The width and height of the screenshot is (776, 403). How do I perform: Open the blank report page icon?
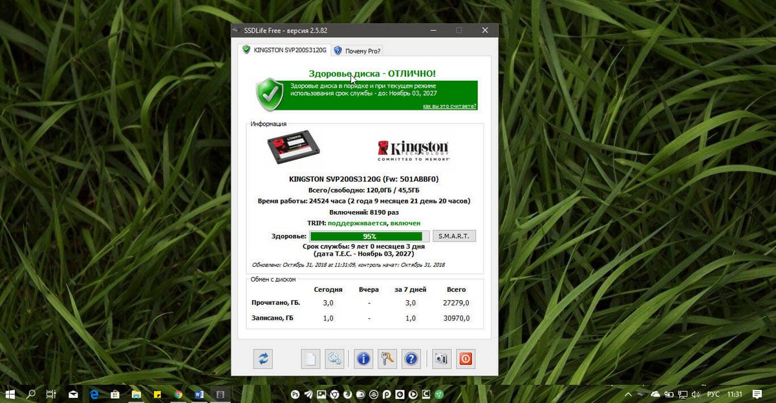[x=311, y=358]
